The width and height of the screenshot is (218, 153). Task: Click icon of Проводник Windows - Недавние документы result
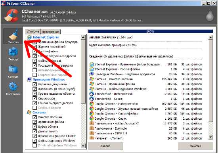click(92, 74)
